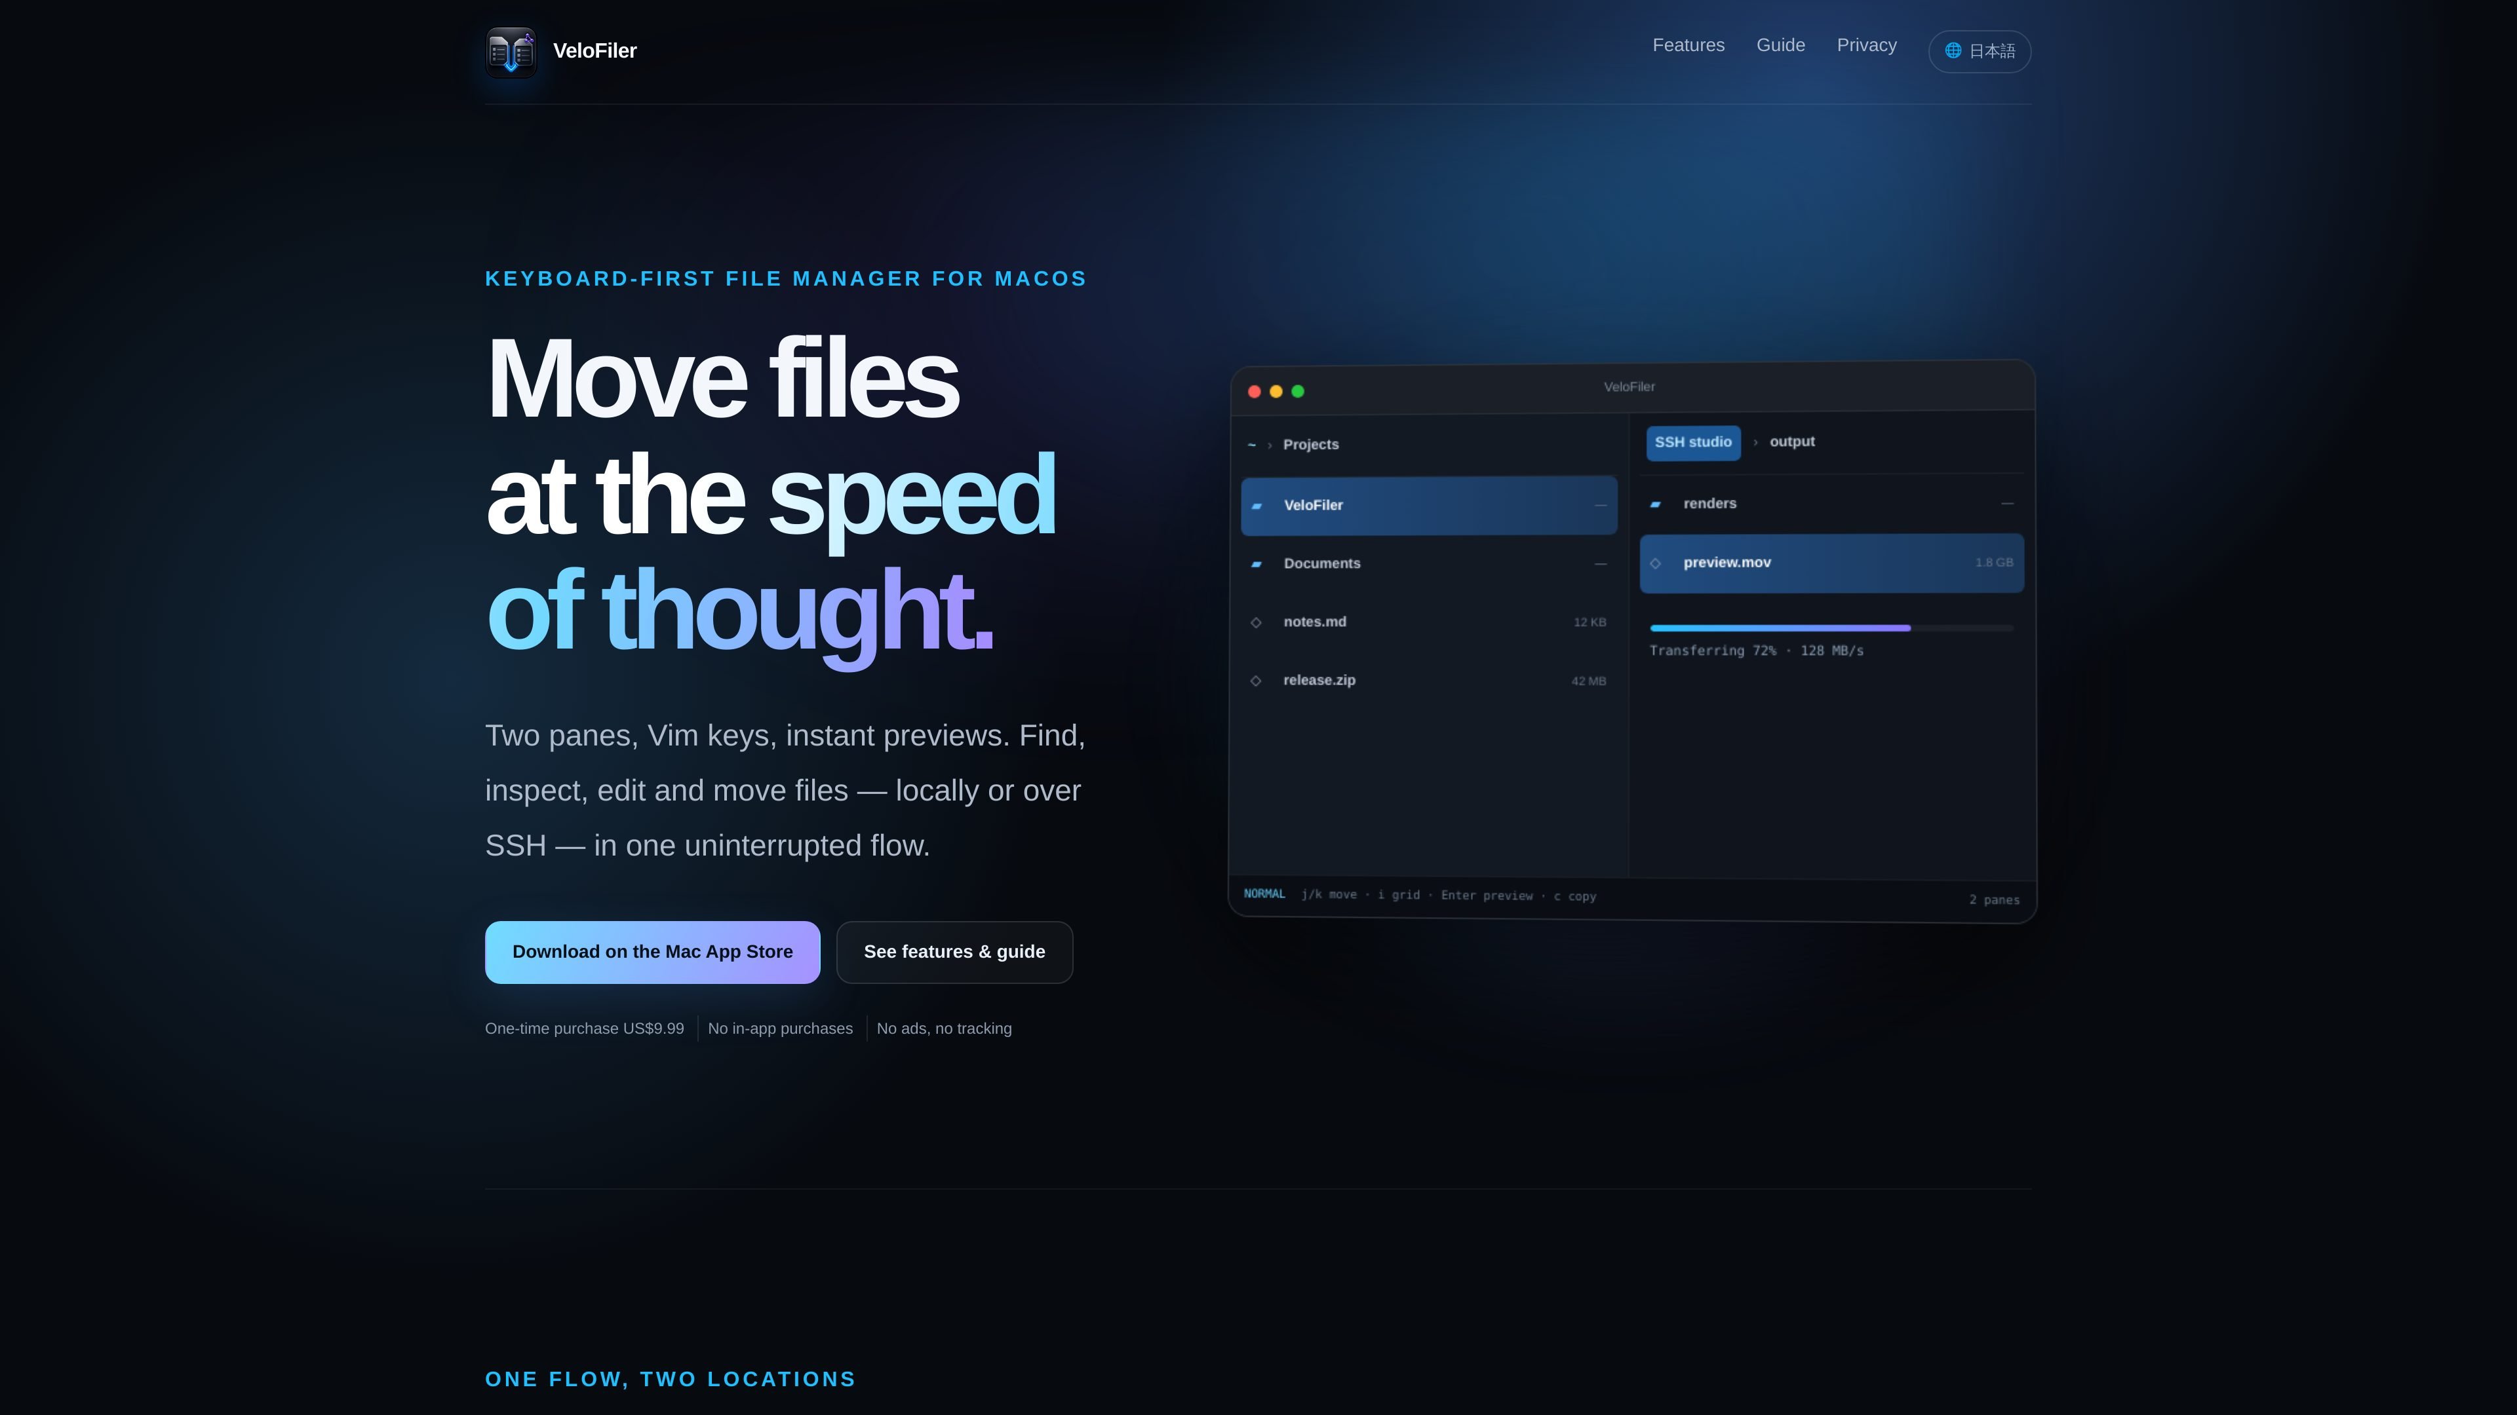Click the file icon beside notes.md
The height and width of the screenshot is (1415, 2517).
[1257, 623]
